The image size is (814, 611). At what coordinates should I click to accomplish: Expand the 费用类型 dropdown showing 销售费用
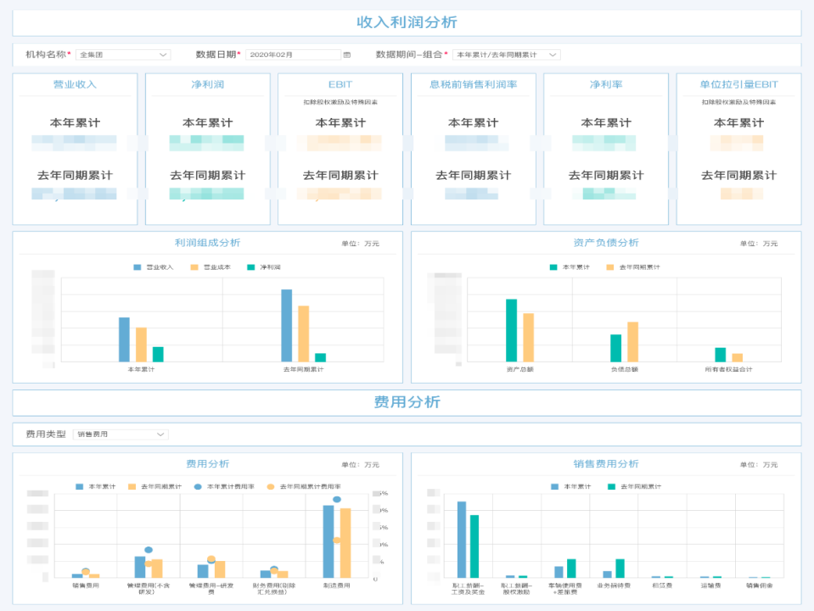click(121, 434)
